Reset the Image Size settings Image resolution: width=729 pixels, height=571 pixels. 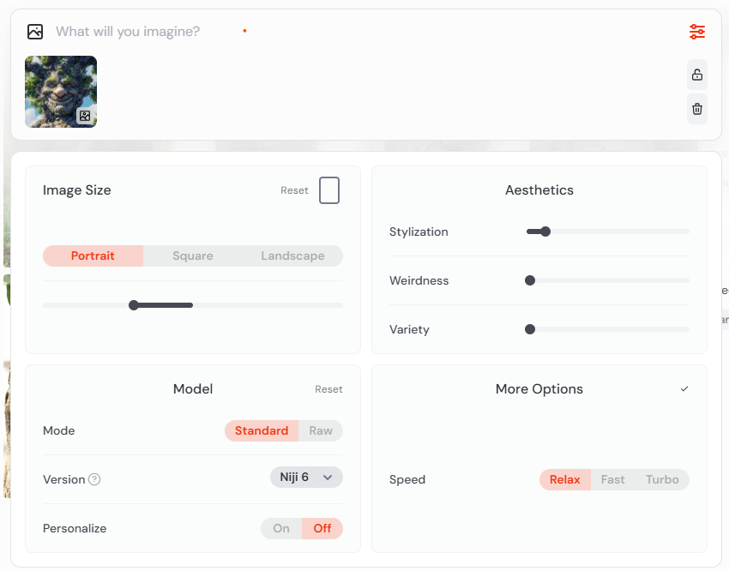pos(294,190)
